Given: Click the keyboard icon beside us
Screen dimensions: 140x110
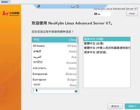Looking at the screenshot, I should 96,14.
